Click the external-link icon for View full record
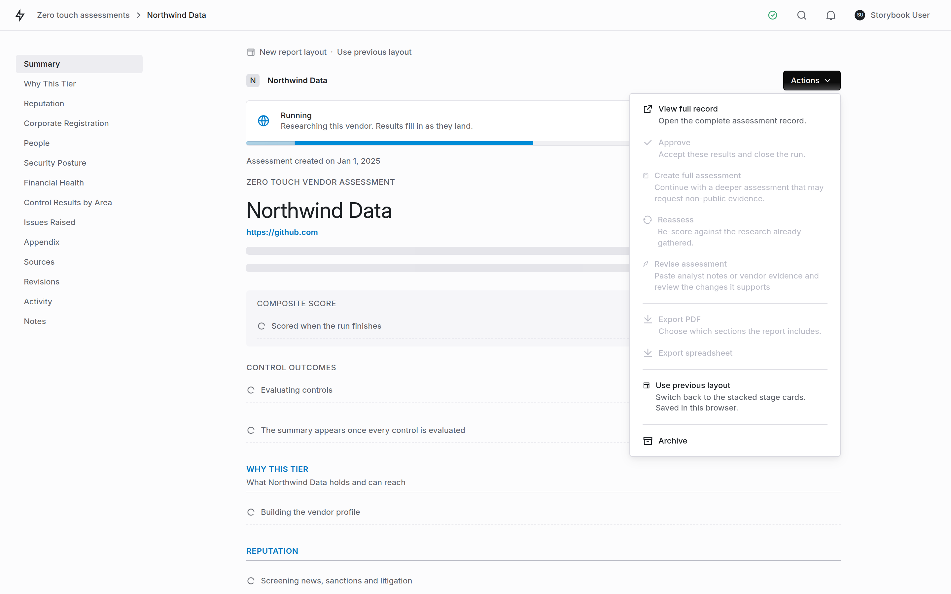Screen dimensions: 951x594 pos(648,109)
